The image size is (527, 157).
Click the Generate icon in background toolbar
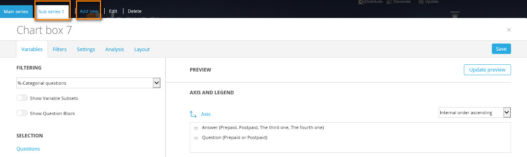pyautogui.click(x=389, y=2)
